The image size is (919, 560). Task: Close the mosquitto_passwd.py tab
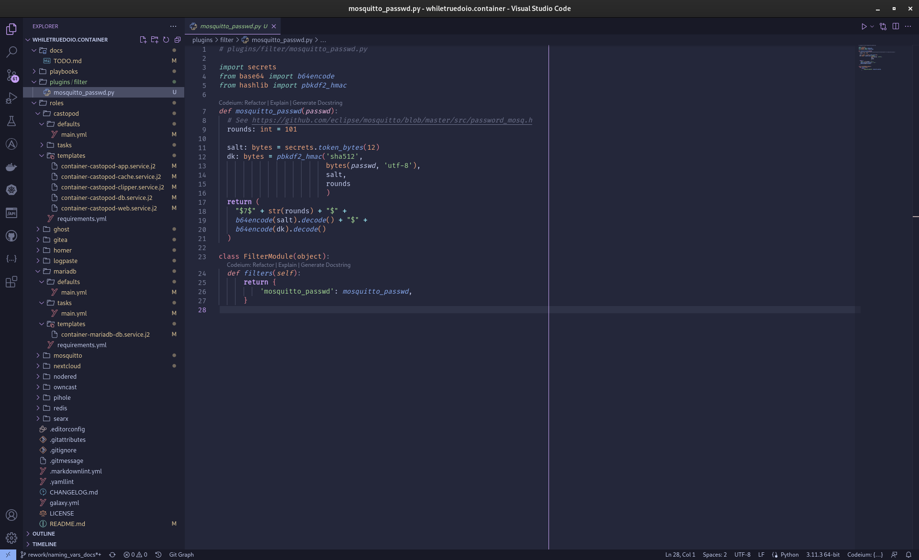coord(274,26)
